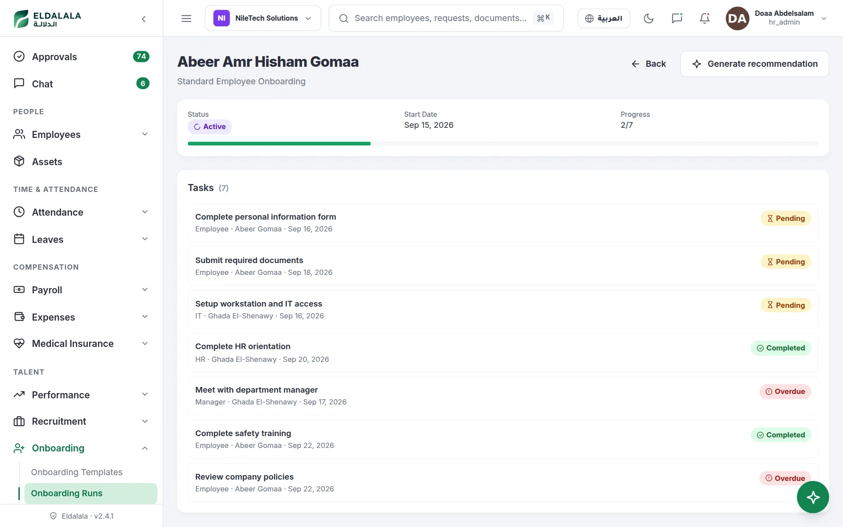This screenshot has width=843, height=527.
Task: Click the Approvals checkmark icon in sidebar
Action: [x=19, y=56]
